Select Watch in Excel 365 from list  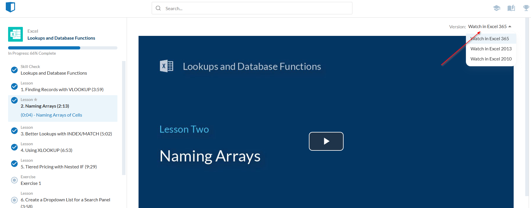click(490, 39)
